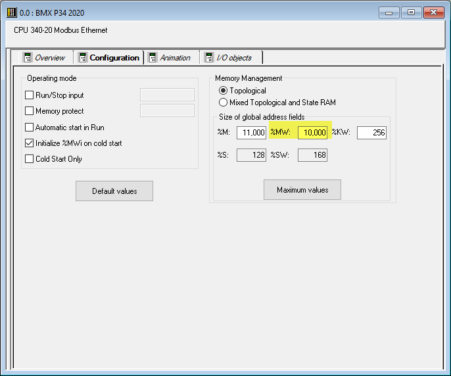This screenshot has height=376, width=451.
Task: Click the module icon in the title bar
Action: (x=12, y=12)
